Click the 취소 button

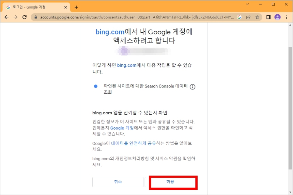(118, 182)
